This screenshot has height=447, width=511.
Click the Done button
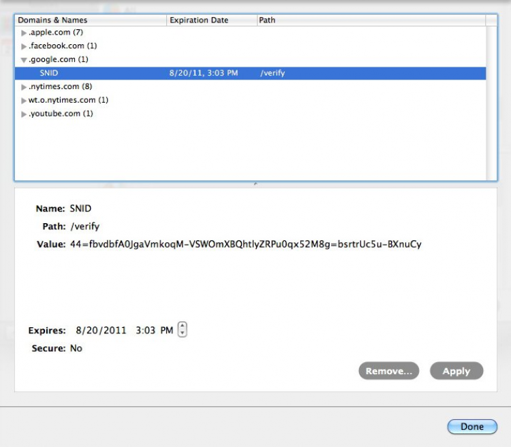coord(472,427)
